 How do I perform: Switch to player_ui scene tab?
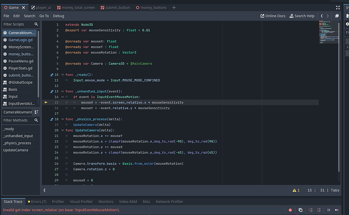pos(41,8)
